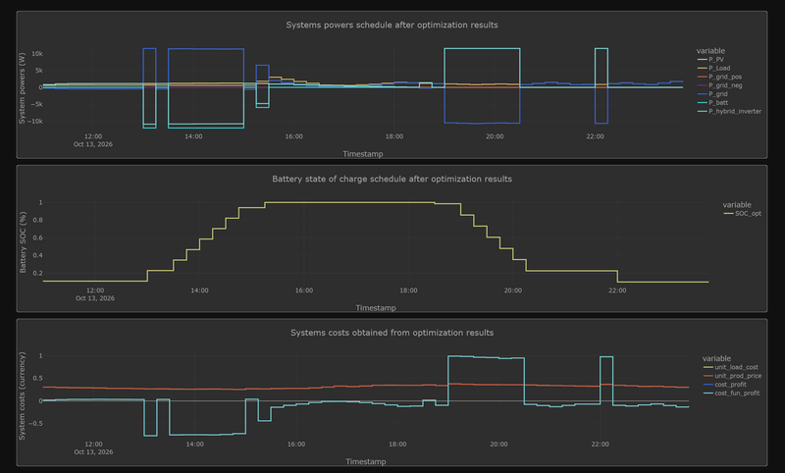The image size is (785, 473).
Task: Click the 'System costs (currency)' axis label
Action: [x=22, y=395]
